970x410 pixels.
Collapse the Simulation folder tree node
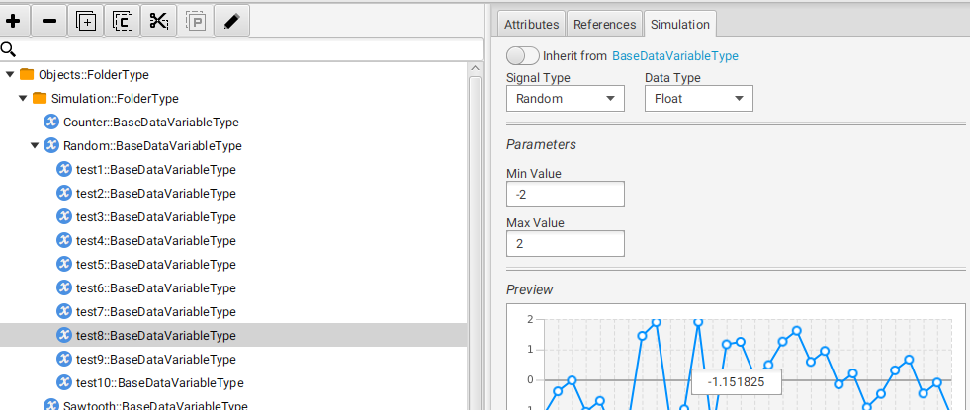tap(23, 99)
